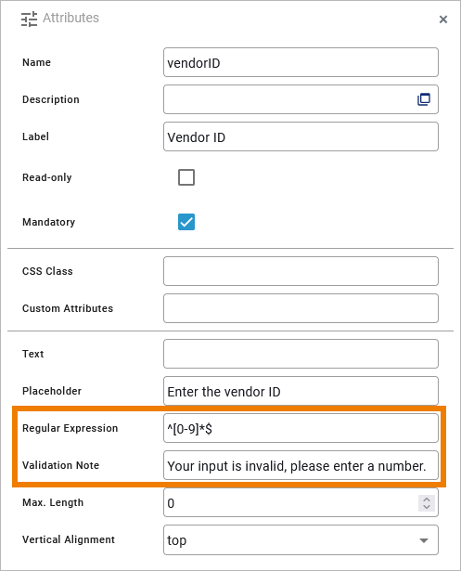
Task: Click the Validation Note label
Action: click(x=61, y=465)
